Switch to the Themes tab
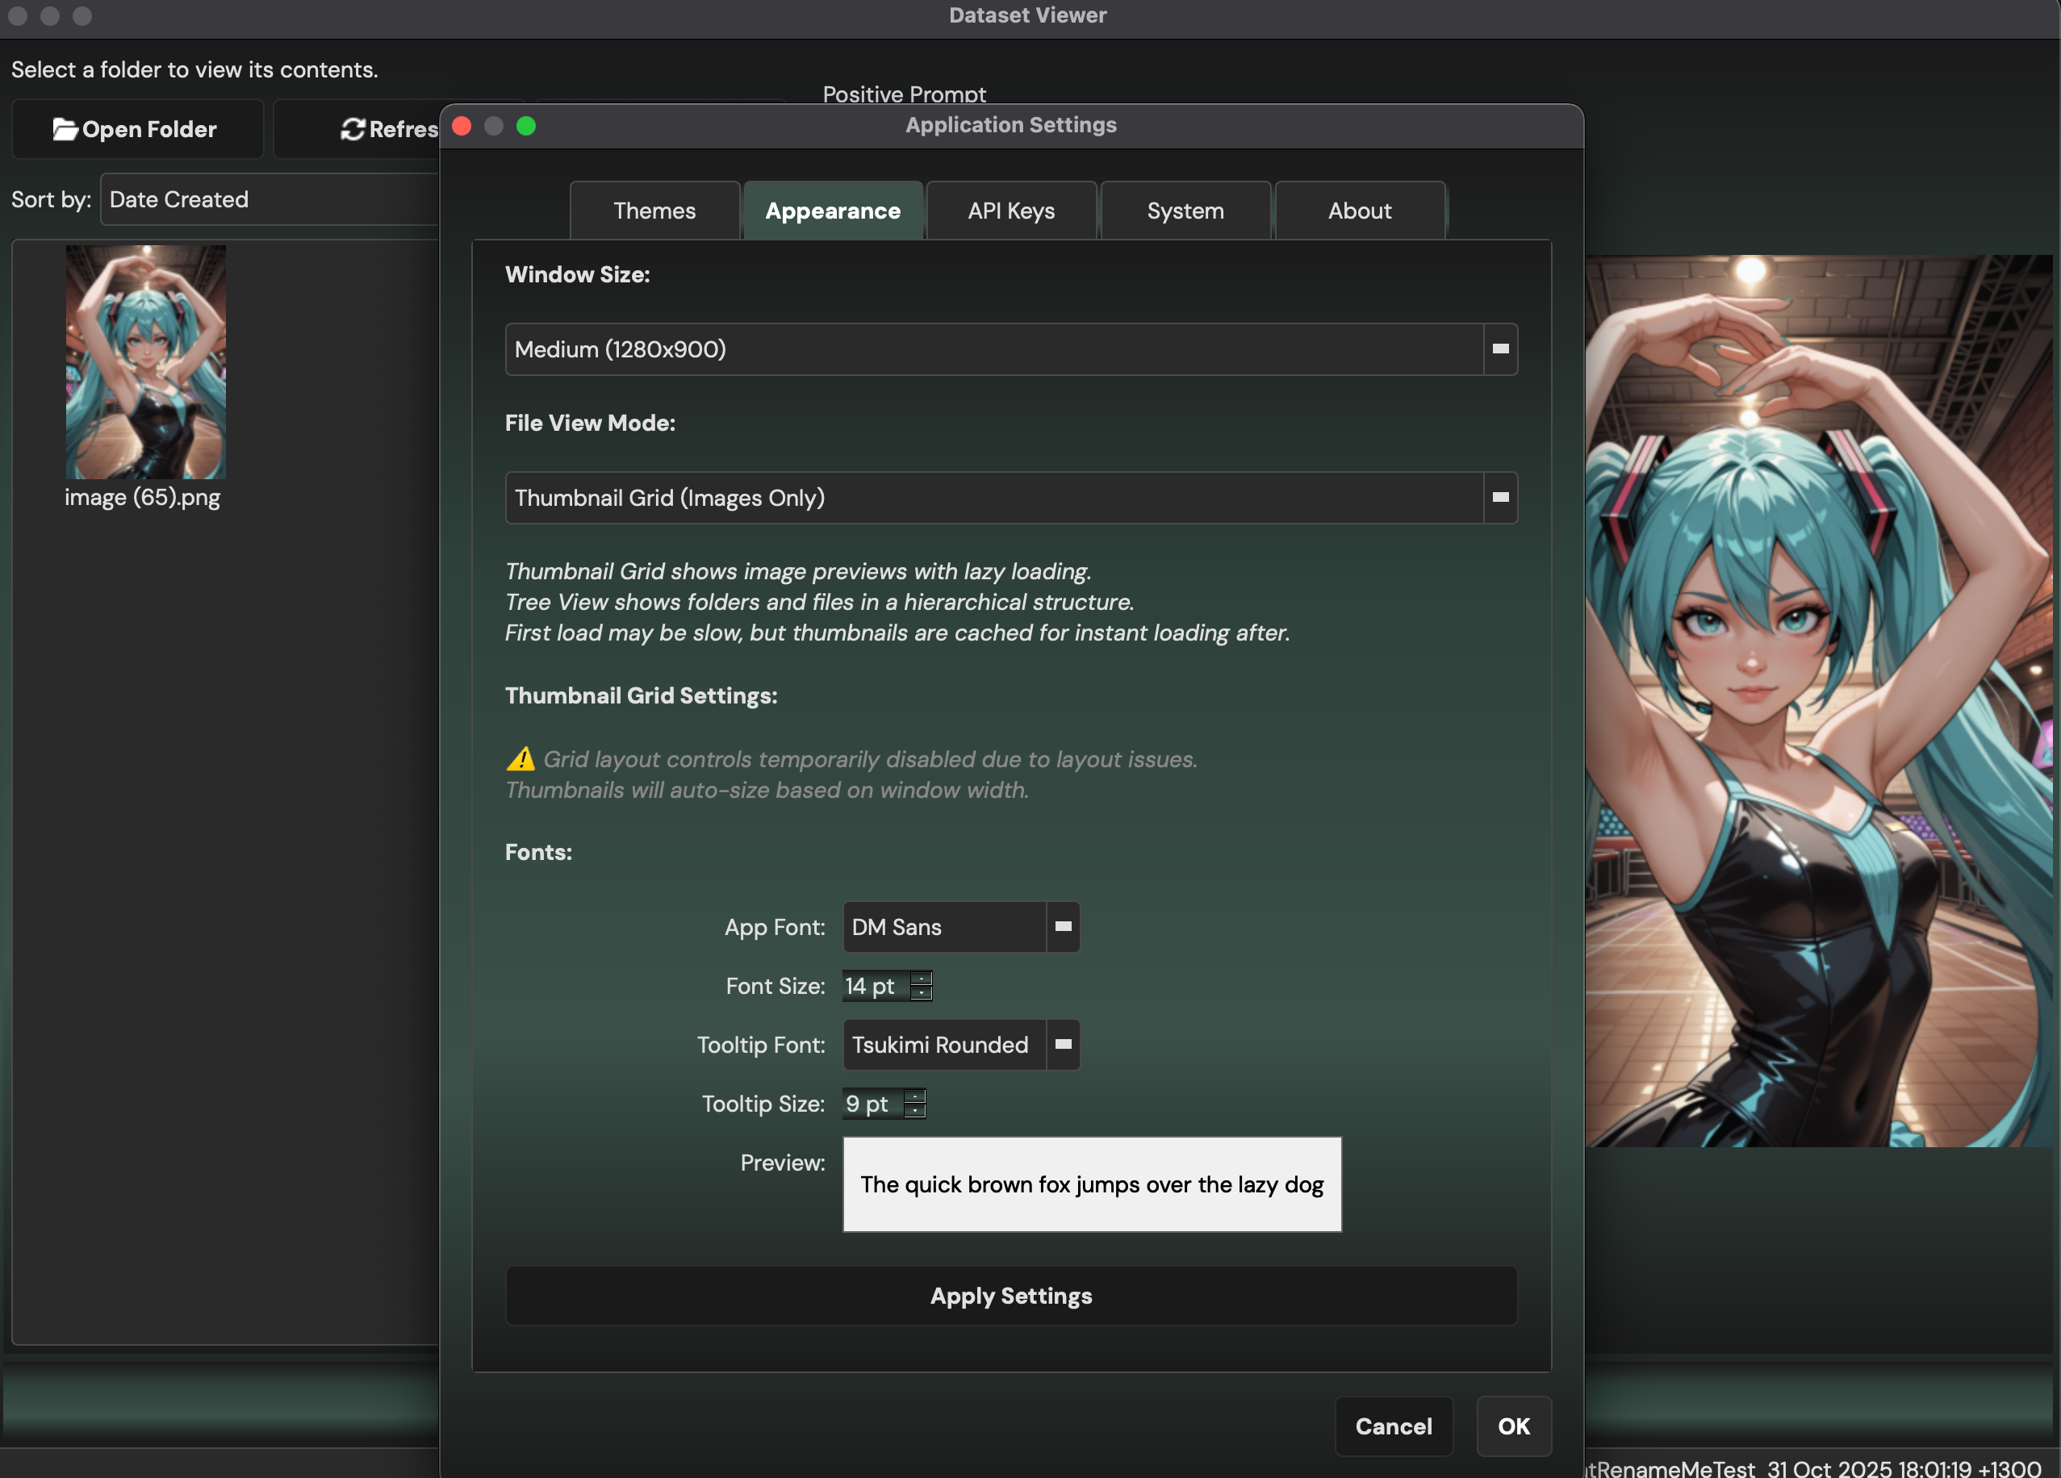The image size is (2061, 1478). pyautogui.click(x=654, y=210)
